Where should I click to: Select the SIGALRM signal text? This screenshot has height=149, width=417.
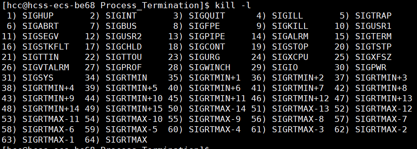pyautogui.click(x=290, y=36)
